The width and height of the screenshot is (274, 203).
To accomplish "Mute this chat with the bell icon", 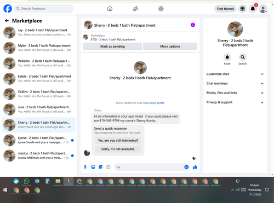I will point(227,57).
